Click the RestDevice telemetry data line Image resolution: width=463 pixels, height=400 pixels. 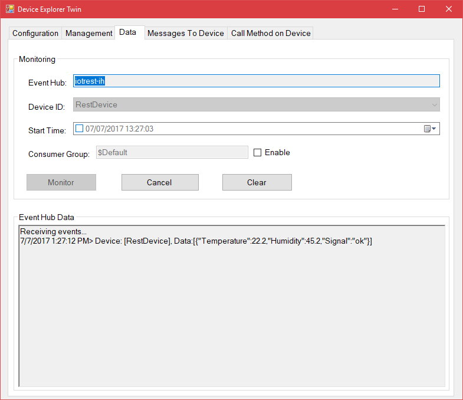pyautogui.click(x=196, y=241)
